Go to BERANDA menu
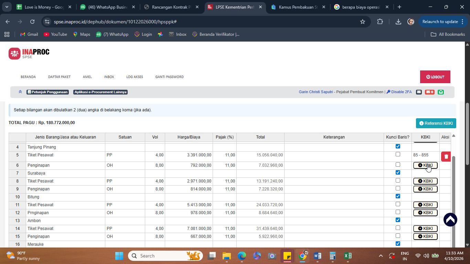This screenshot has width=470, height=264. (x=28, y=77)
